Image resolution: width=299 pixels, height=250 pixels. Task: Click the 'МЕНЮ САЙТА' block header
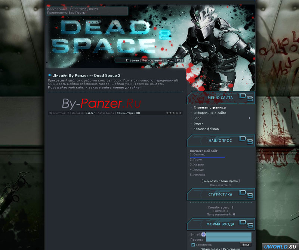221,98
